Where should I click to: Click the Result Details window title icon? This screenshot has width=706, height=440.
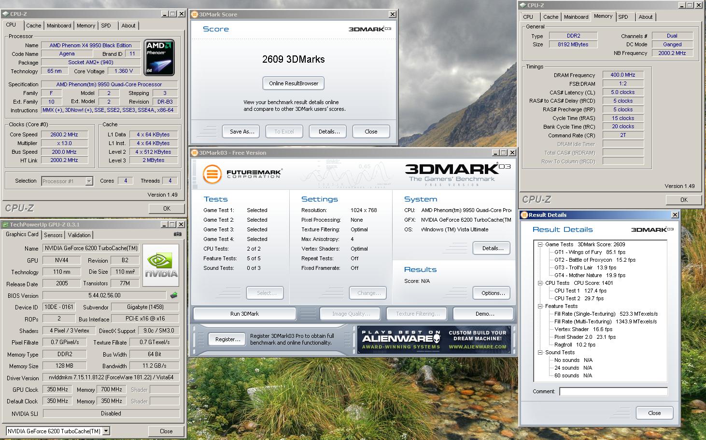[x=524, y=215]
